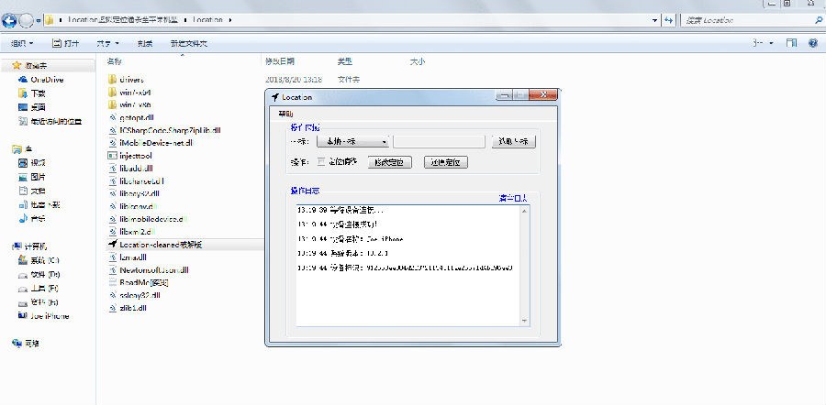Click the Explorer help question-mark icon

point(813,43)
